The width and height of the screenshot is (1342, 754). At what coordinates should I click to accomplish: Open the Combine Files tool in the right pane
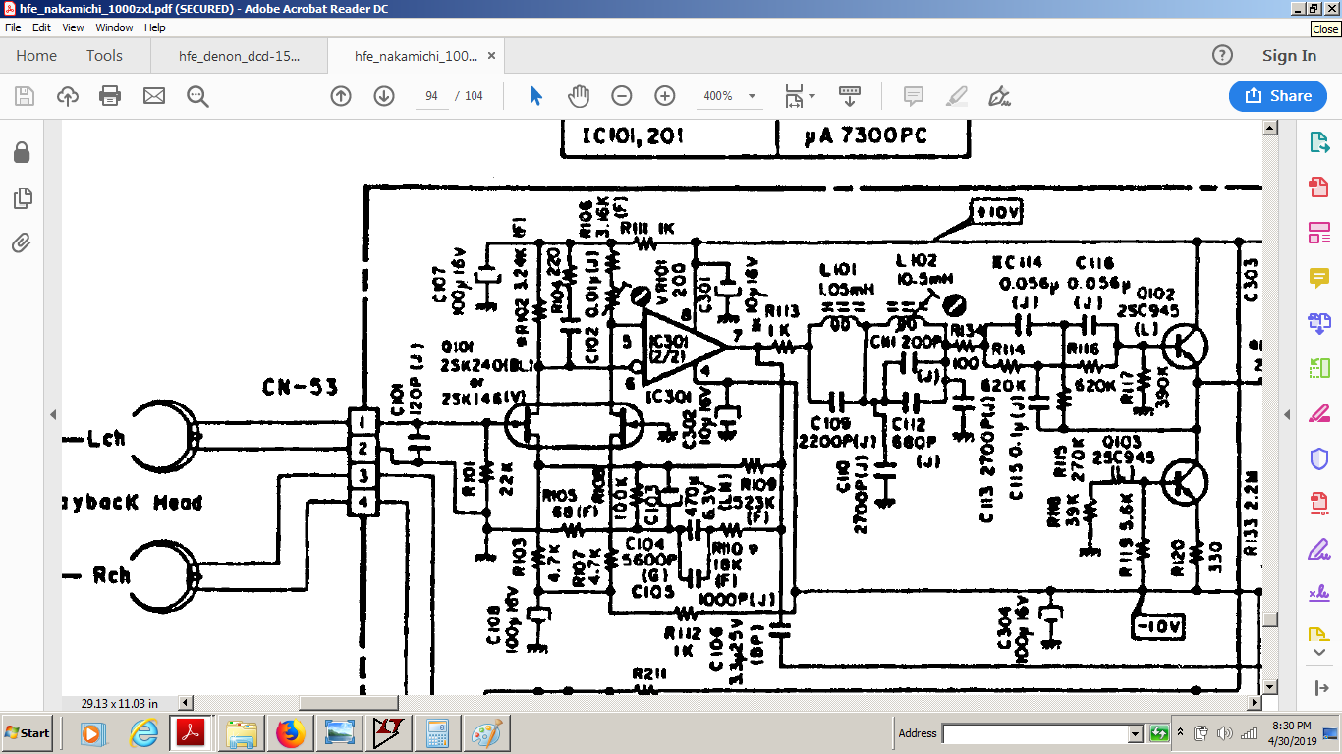[1319, 323]
